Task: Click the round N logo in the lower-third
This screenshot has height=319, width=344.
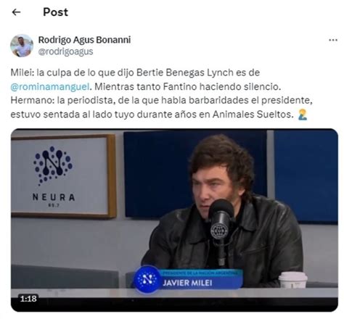Action: tap(147, 279)
